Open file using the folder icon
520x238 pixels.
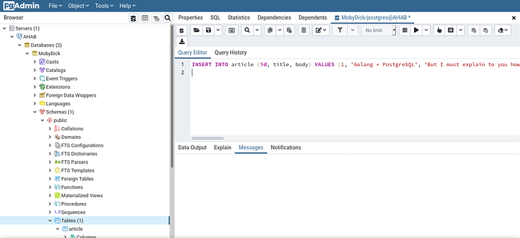(197, 30)
